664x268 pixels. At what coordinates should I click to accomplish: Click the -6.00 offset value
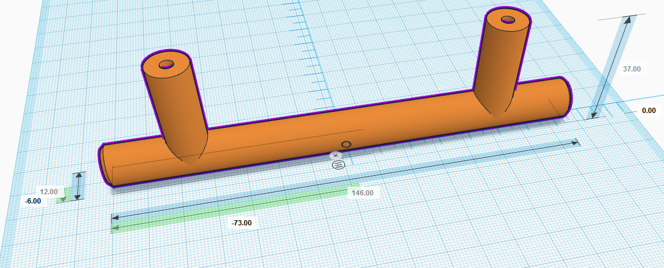(x=33, y=201)
